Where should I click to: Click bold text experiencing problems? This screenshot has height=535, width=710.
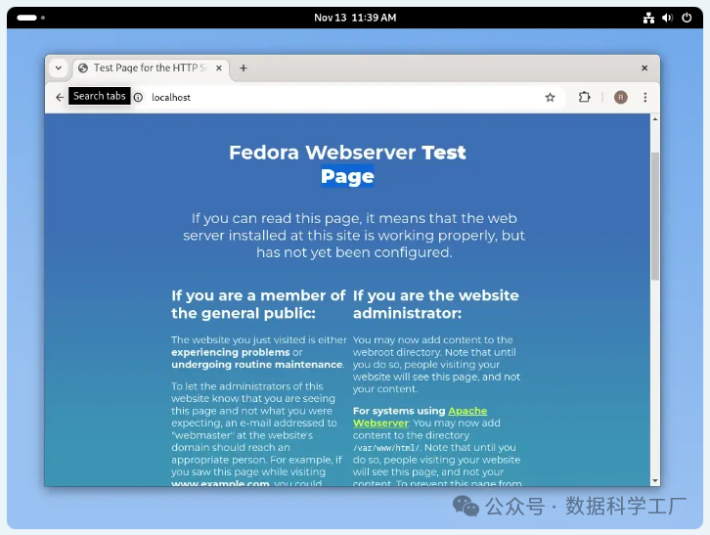pos(231,352)
